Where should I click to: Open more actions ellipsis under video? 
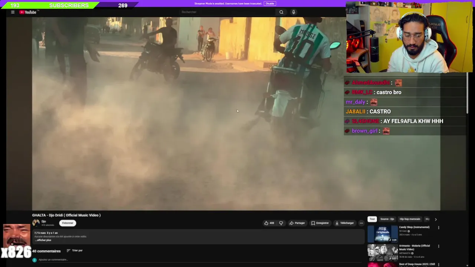tap(361, 223)
